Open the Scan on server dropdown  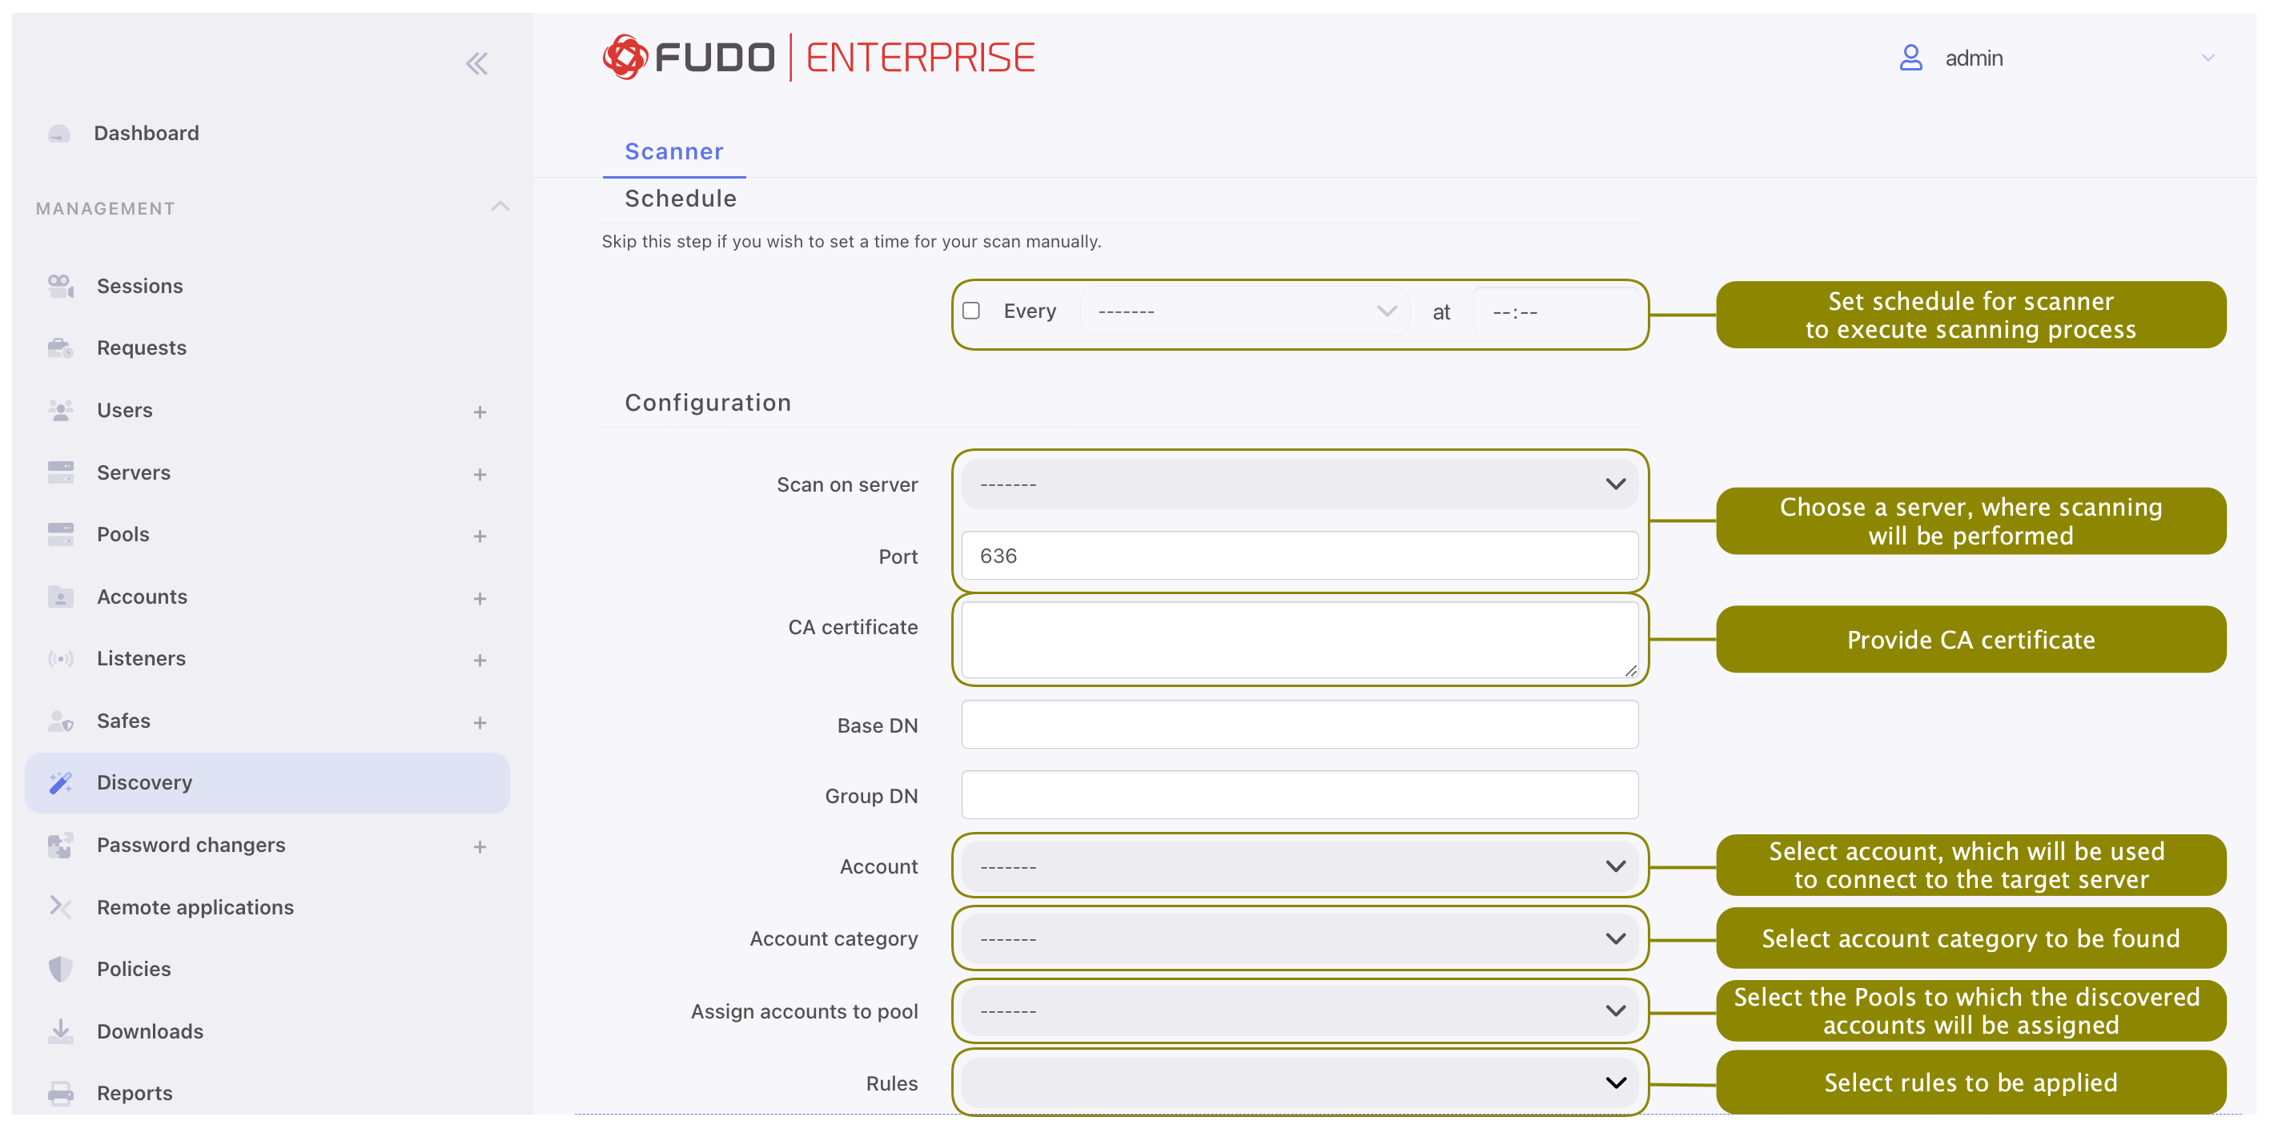(x=1299, y=484)
